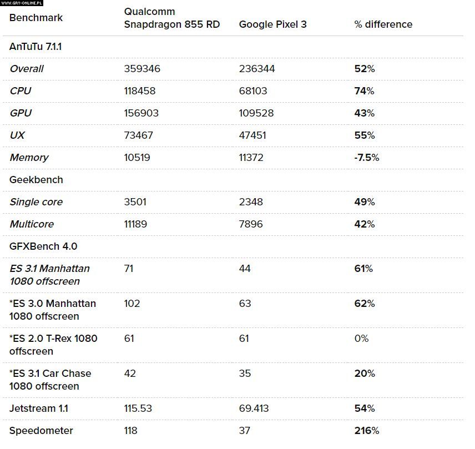Select the Single core row label
The image size is (475, 449).
click(x=36, y=202)
